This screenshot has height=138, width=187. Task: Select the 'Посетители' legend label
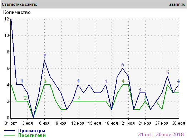click(32, 135)
